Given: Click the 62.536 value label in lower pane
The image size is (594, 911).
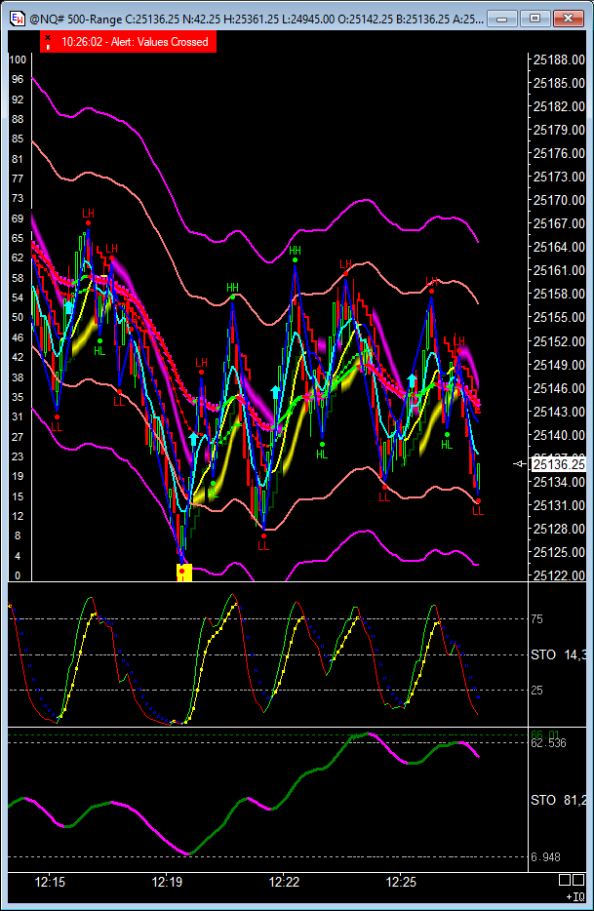Looking at the screenshot, I should [547, 743].
